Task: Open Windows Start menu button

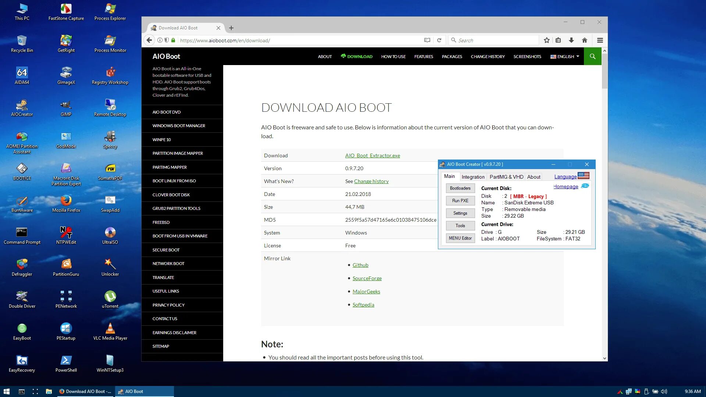Action: [x=6, y=391]
